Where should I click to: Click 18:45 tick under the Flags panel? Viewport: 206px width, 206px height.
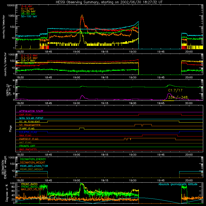(48, 155)
